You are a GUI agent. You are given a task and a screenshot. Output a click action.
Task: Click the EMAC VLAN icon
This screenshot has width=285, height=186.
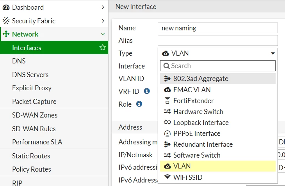(167, 89)
